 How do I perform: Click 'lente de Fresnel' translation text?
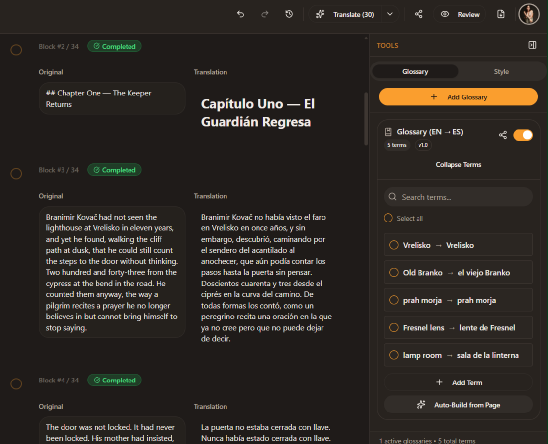coord(487,328)
